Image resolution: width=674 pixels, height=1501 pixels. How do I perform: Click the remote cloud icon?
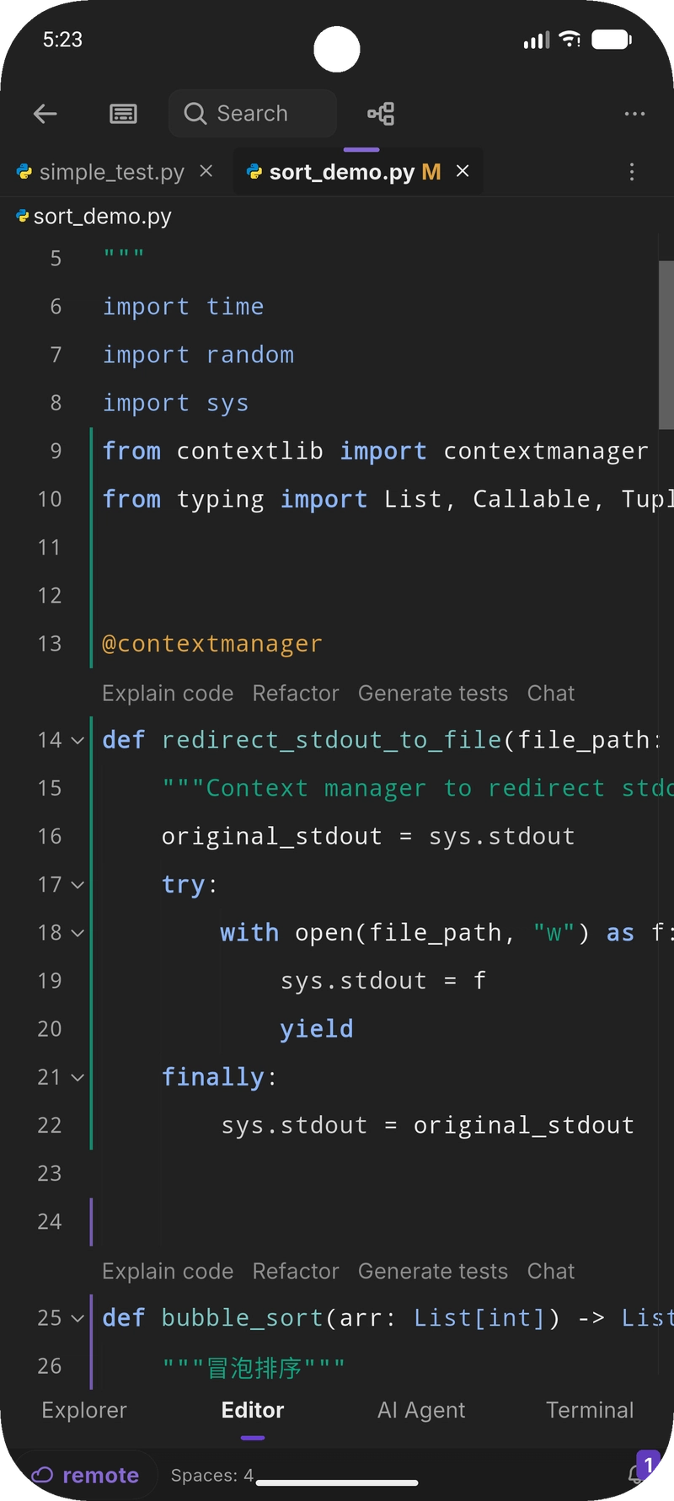point(42,1475)
